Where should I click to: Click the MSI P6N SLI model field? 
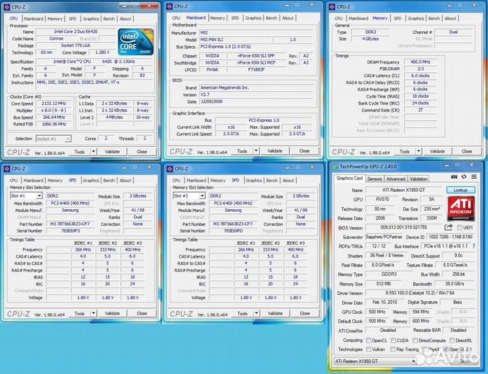235,39
